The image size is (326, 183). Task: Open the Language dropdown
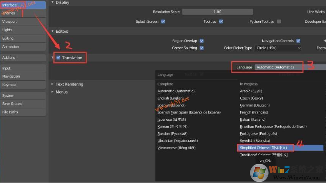(x=279, y=67)
